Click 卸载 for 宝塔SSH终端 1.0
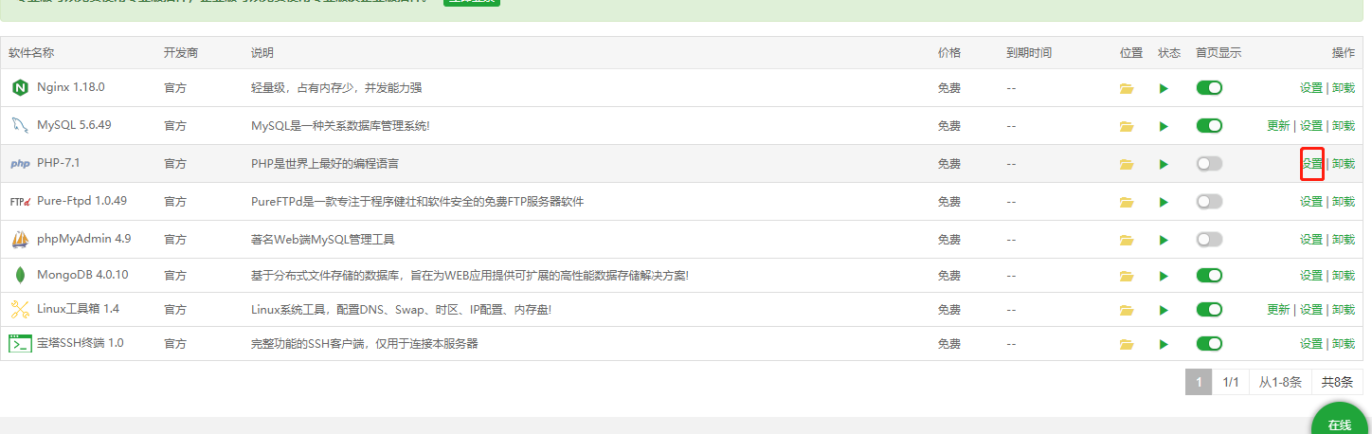1372x434 pixels. coord(1344,343)
